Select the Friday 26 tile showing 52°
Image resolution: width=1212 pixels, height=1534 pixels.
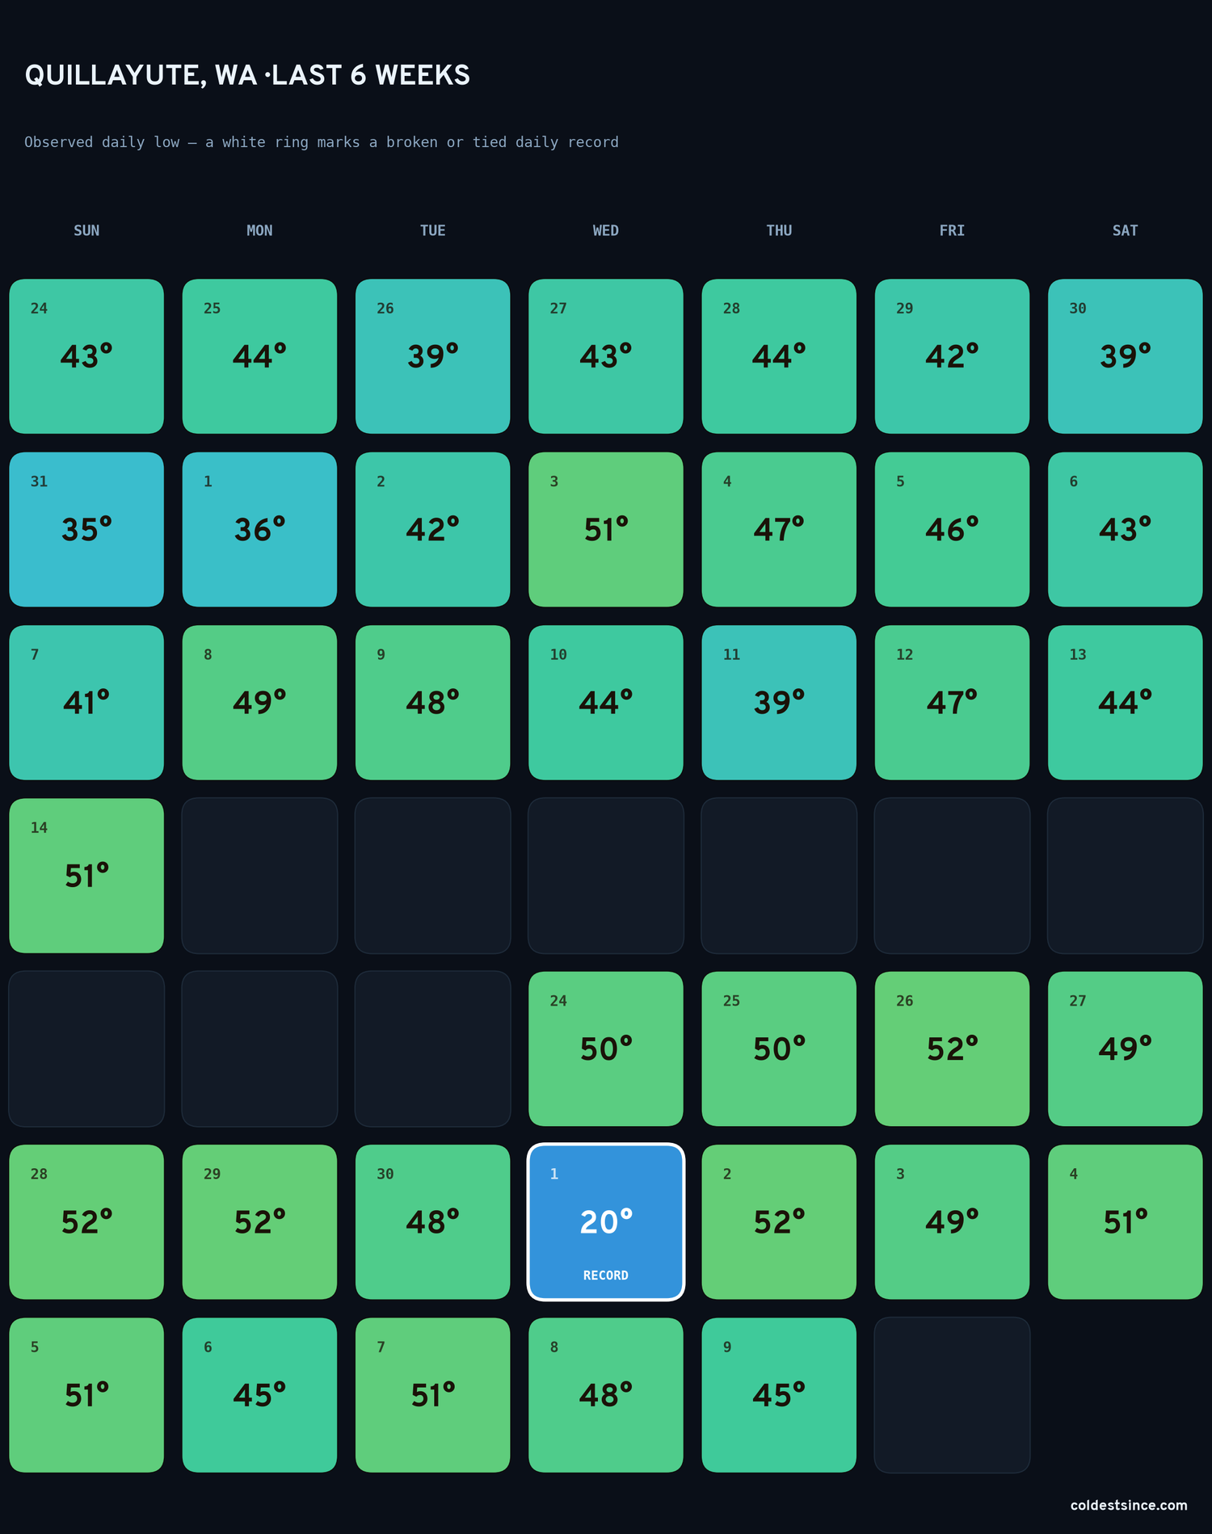point(952,1049)
